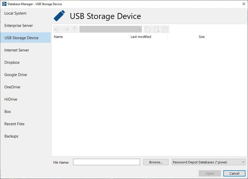This screenshot has height=179, width=248.
Task: Switch to the Local System tab
Action: tap(15, 13)
